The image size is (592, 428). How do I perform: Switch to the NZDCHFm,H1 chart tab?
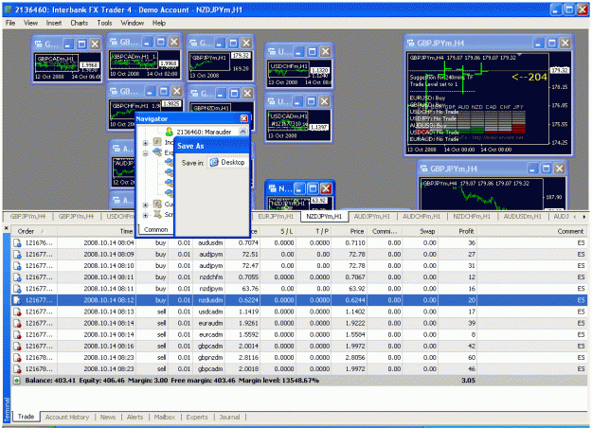click(x=471, y=217)
